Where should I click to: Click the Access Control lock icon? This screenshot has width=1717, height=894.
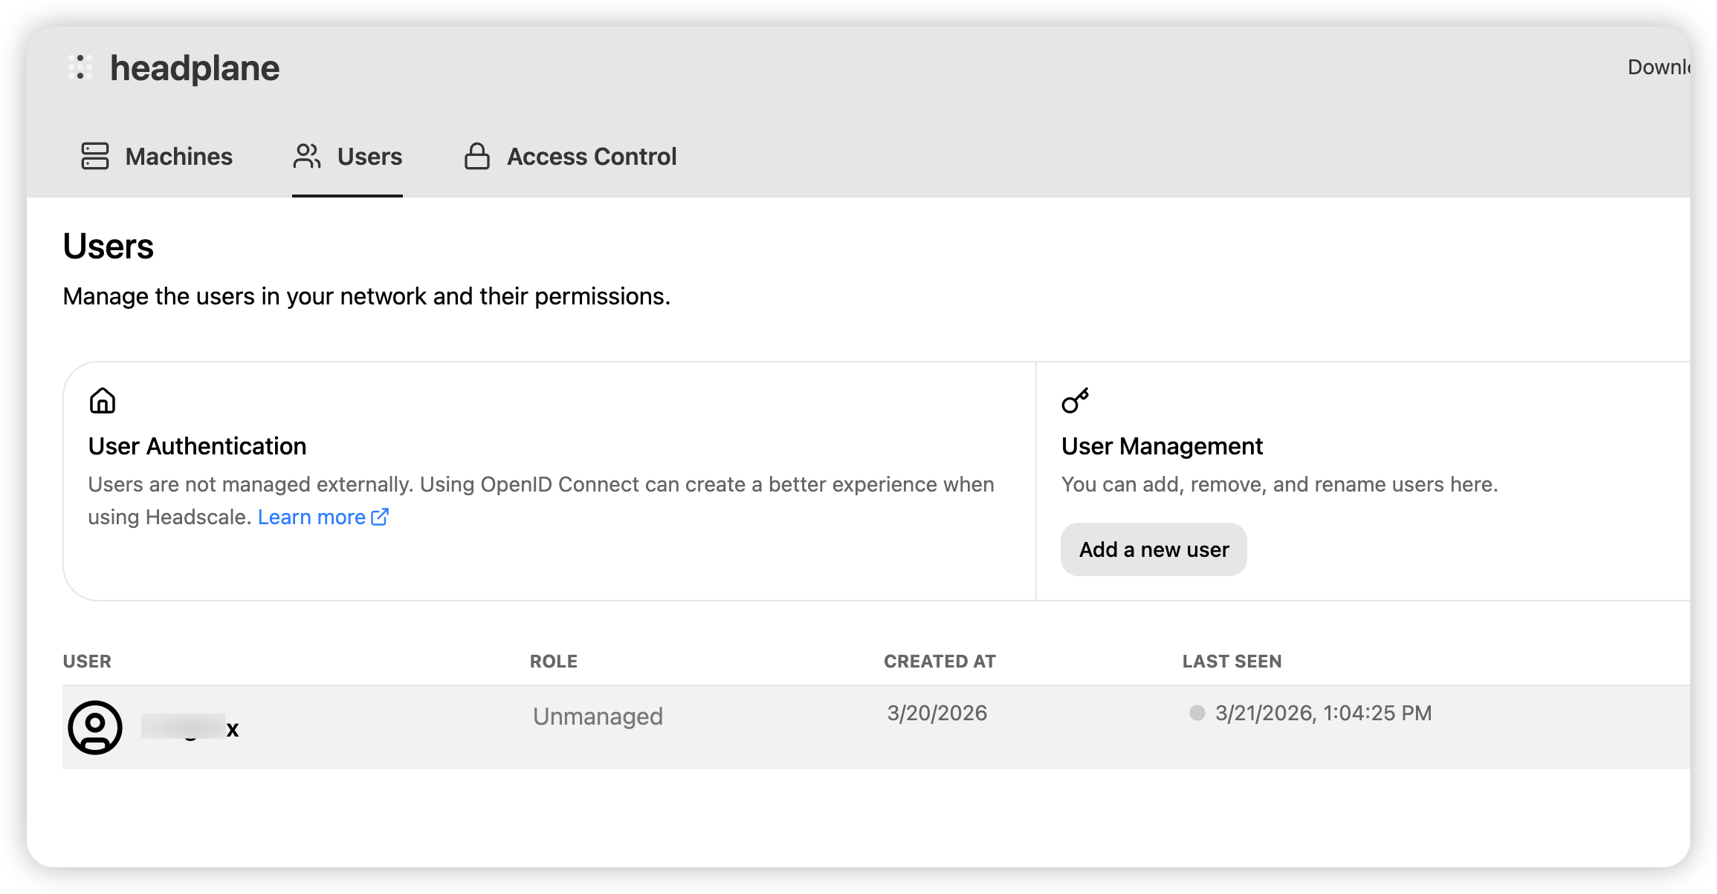pyautogui.click(x=476, y=157)
